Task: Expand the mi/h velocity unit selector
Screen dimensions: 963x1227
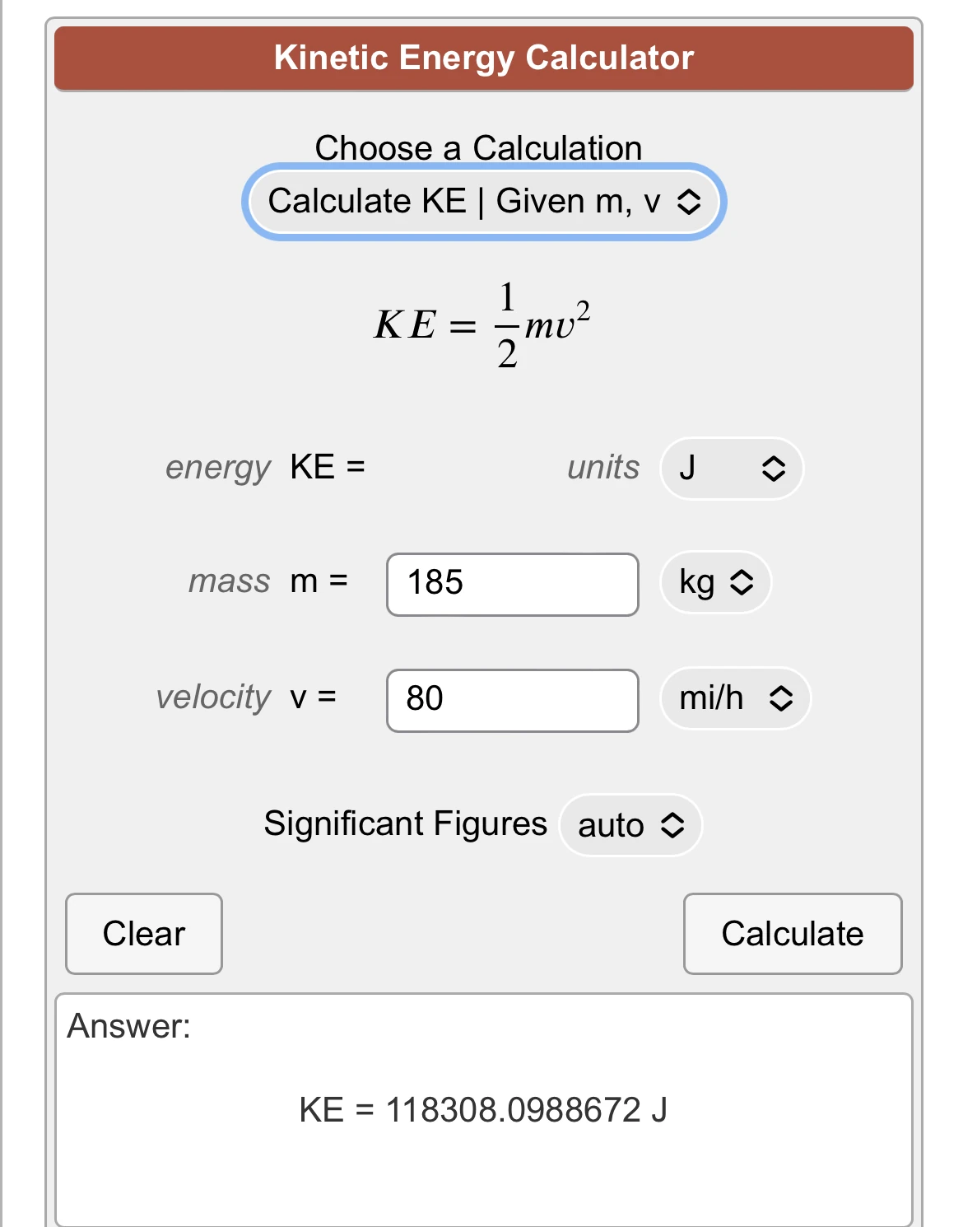Action: [x=735, y=698]
